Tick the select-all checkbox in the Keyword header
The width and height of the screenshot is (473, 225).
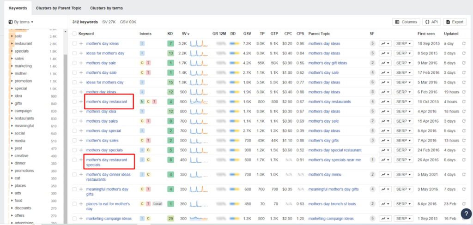point(74,34)
